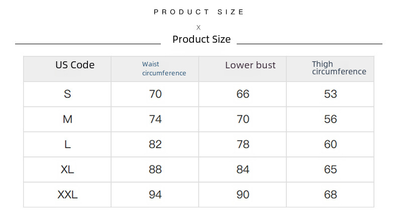Select the L size row label
Viewport: 397px width, 216px height.
[67, 144]
